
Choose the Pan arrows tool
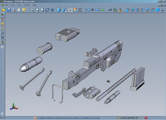(x=52, y=10)
